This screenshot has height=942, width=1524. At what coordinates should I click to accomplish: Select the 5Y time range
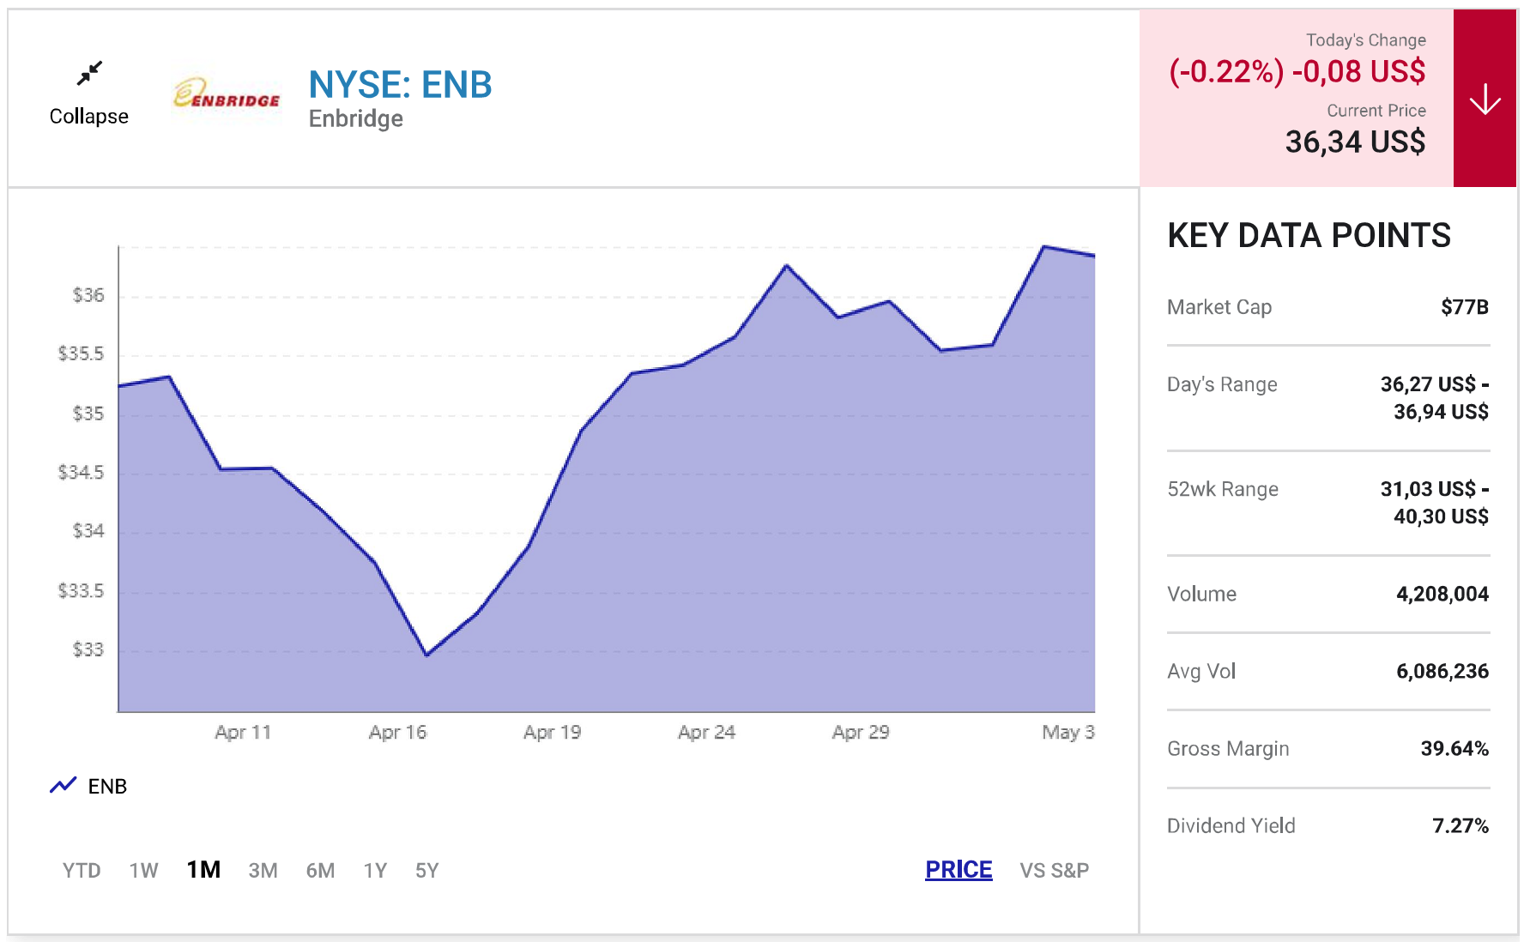pyautogui.click(x=426, y=871)
